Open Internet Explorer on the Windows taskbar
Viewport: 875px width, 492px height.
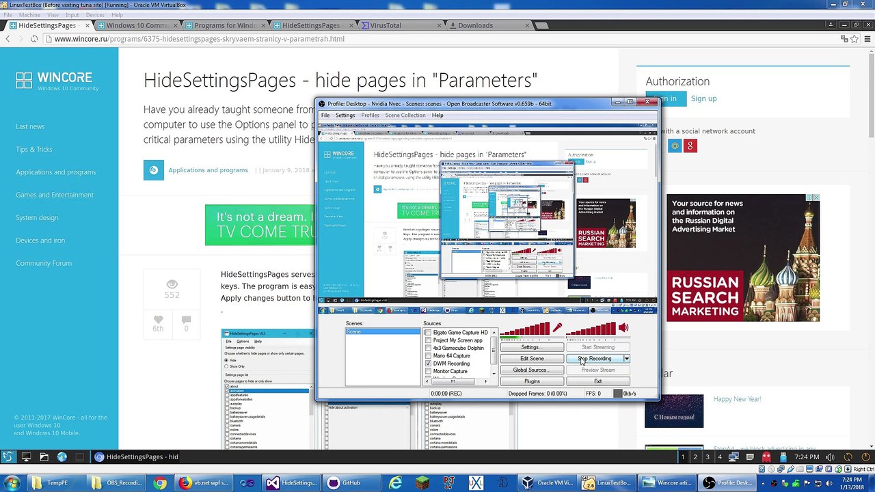pos(395,482)
